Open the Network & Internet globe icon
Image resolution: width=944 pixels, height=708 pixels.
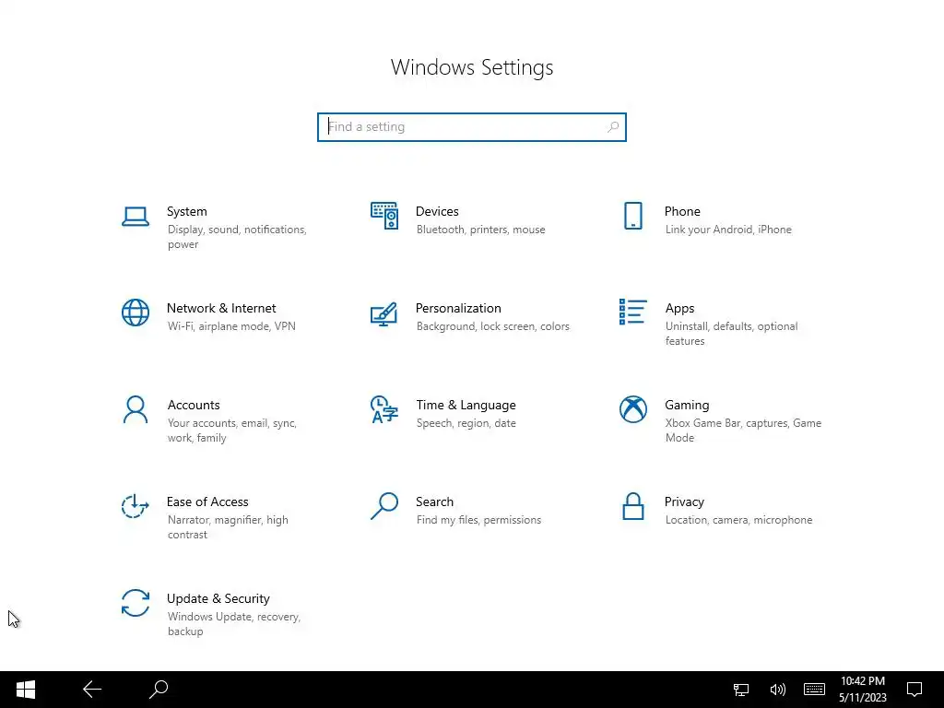(136, 313)
